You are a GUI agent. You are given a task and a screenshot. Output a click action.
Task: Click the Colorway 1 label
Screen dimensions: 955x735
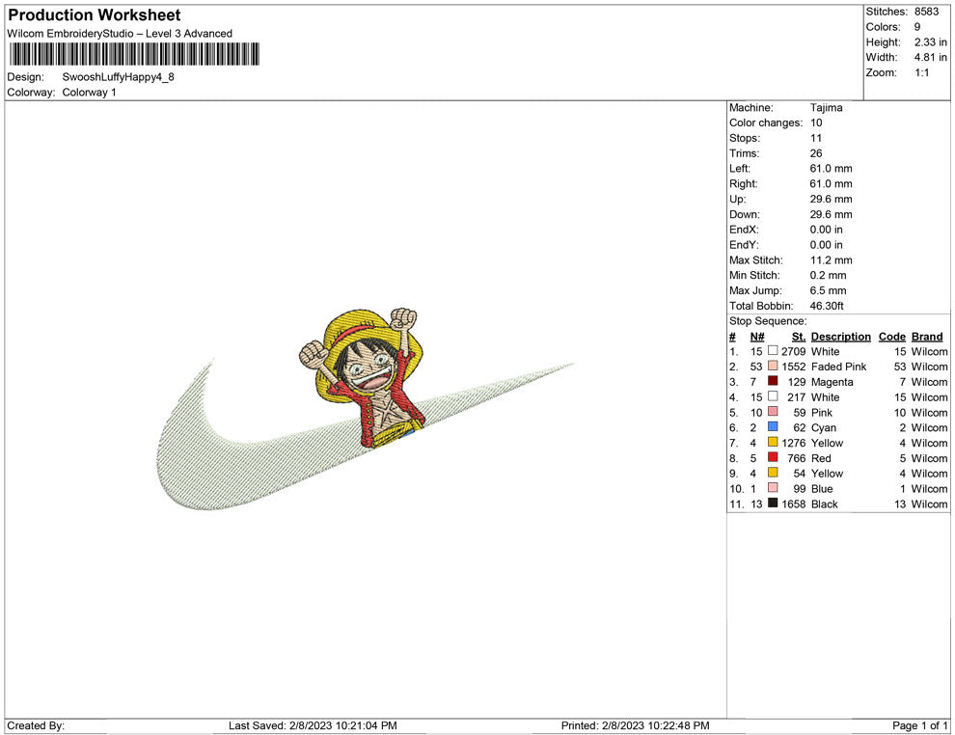tap(87, 92)
